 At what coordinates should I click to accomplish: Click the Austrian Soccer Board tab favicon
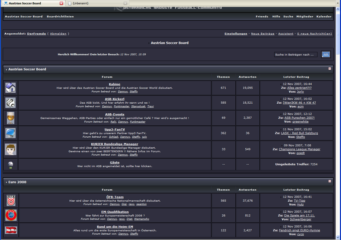click(x=6, y=3)
